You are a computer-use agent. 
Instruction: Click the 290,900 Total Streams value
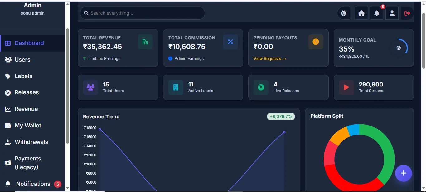(x=371, y=84)
